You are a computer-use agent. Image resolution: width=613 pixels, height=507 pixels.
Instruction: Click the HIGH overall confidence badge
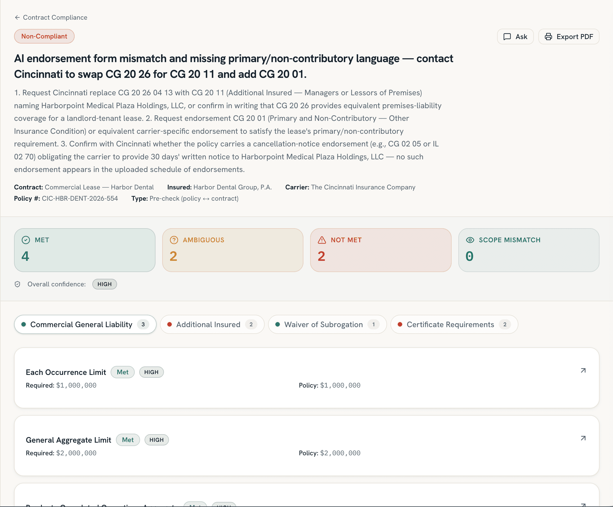coord(104,284)
